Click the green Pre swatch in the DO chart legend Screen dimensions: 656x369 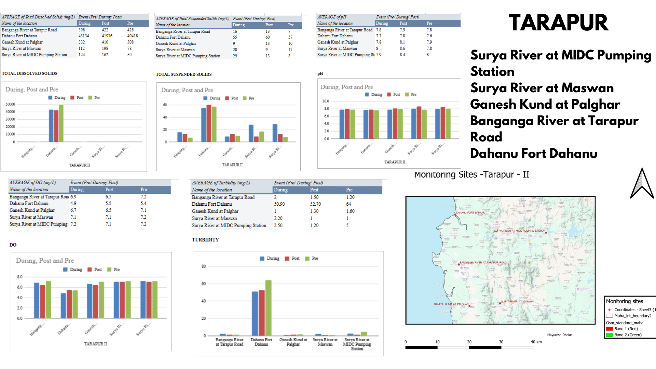[109, 270]
